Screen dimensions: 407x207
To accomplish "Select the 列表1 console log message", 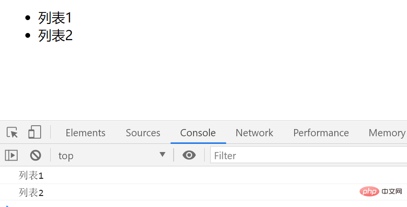I will point(31,175).
